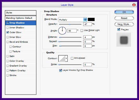Open Inner Shadow settings row

pos(21,28)
